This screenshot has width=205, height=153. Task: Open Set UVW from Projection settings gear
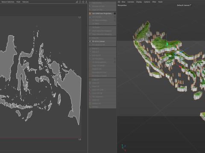pyautogui.click(x=115, y=14)
